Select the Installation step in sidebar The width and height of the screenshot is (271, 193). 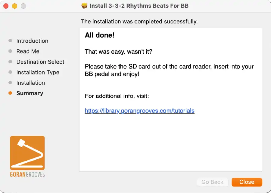point(31,83)
